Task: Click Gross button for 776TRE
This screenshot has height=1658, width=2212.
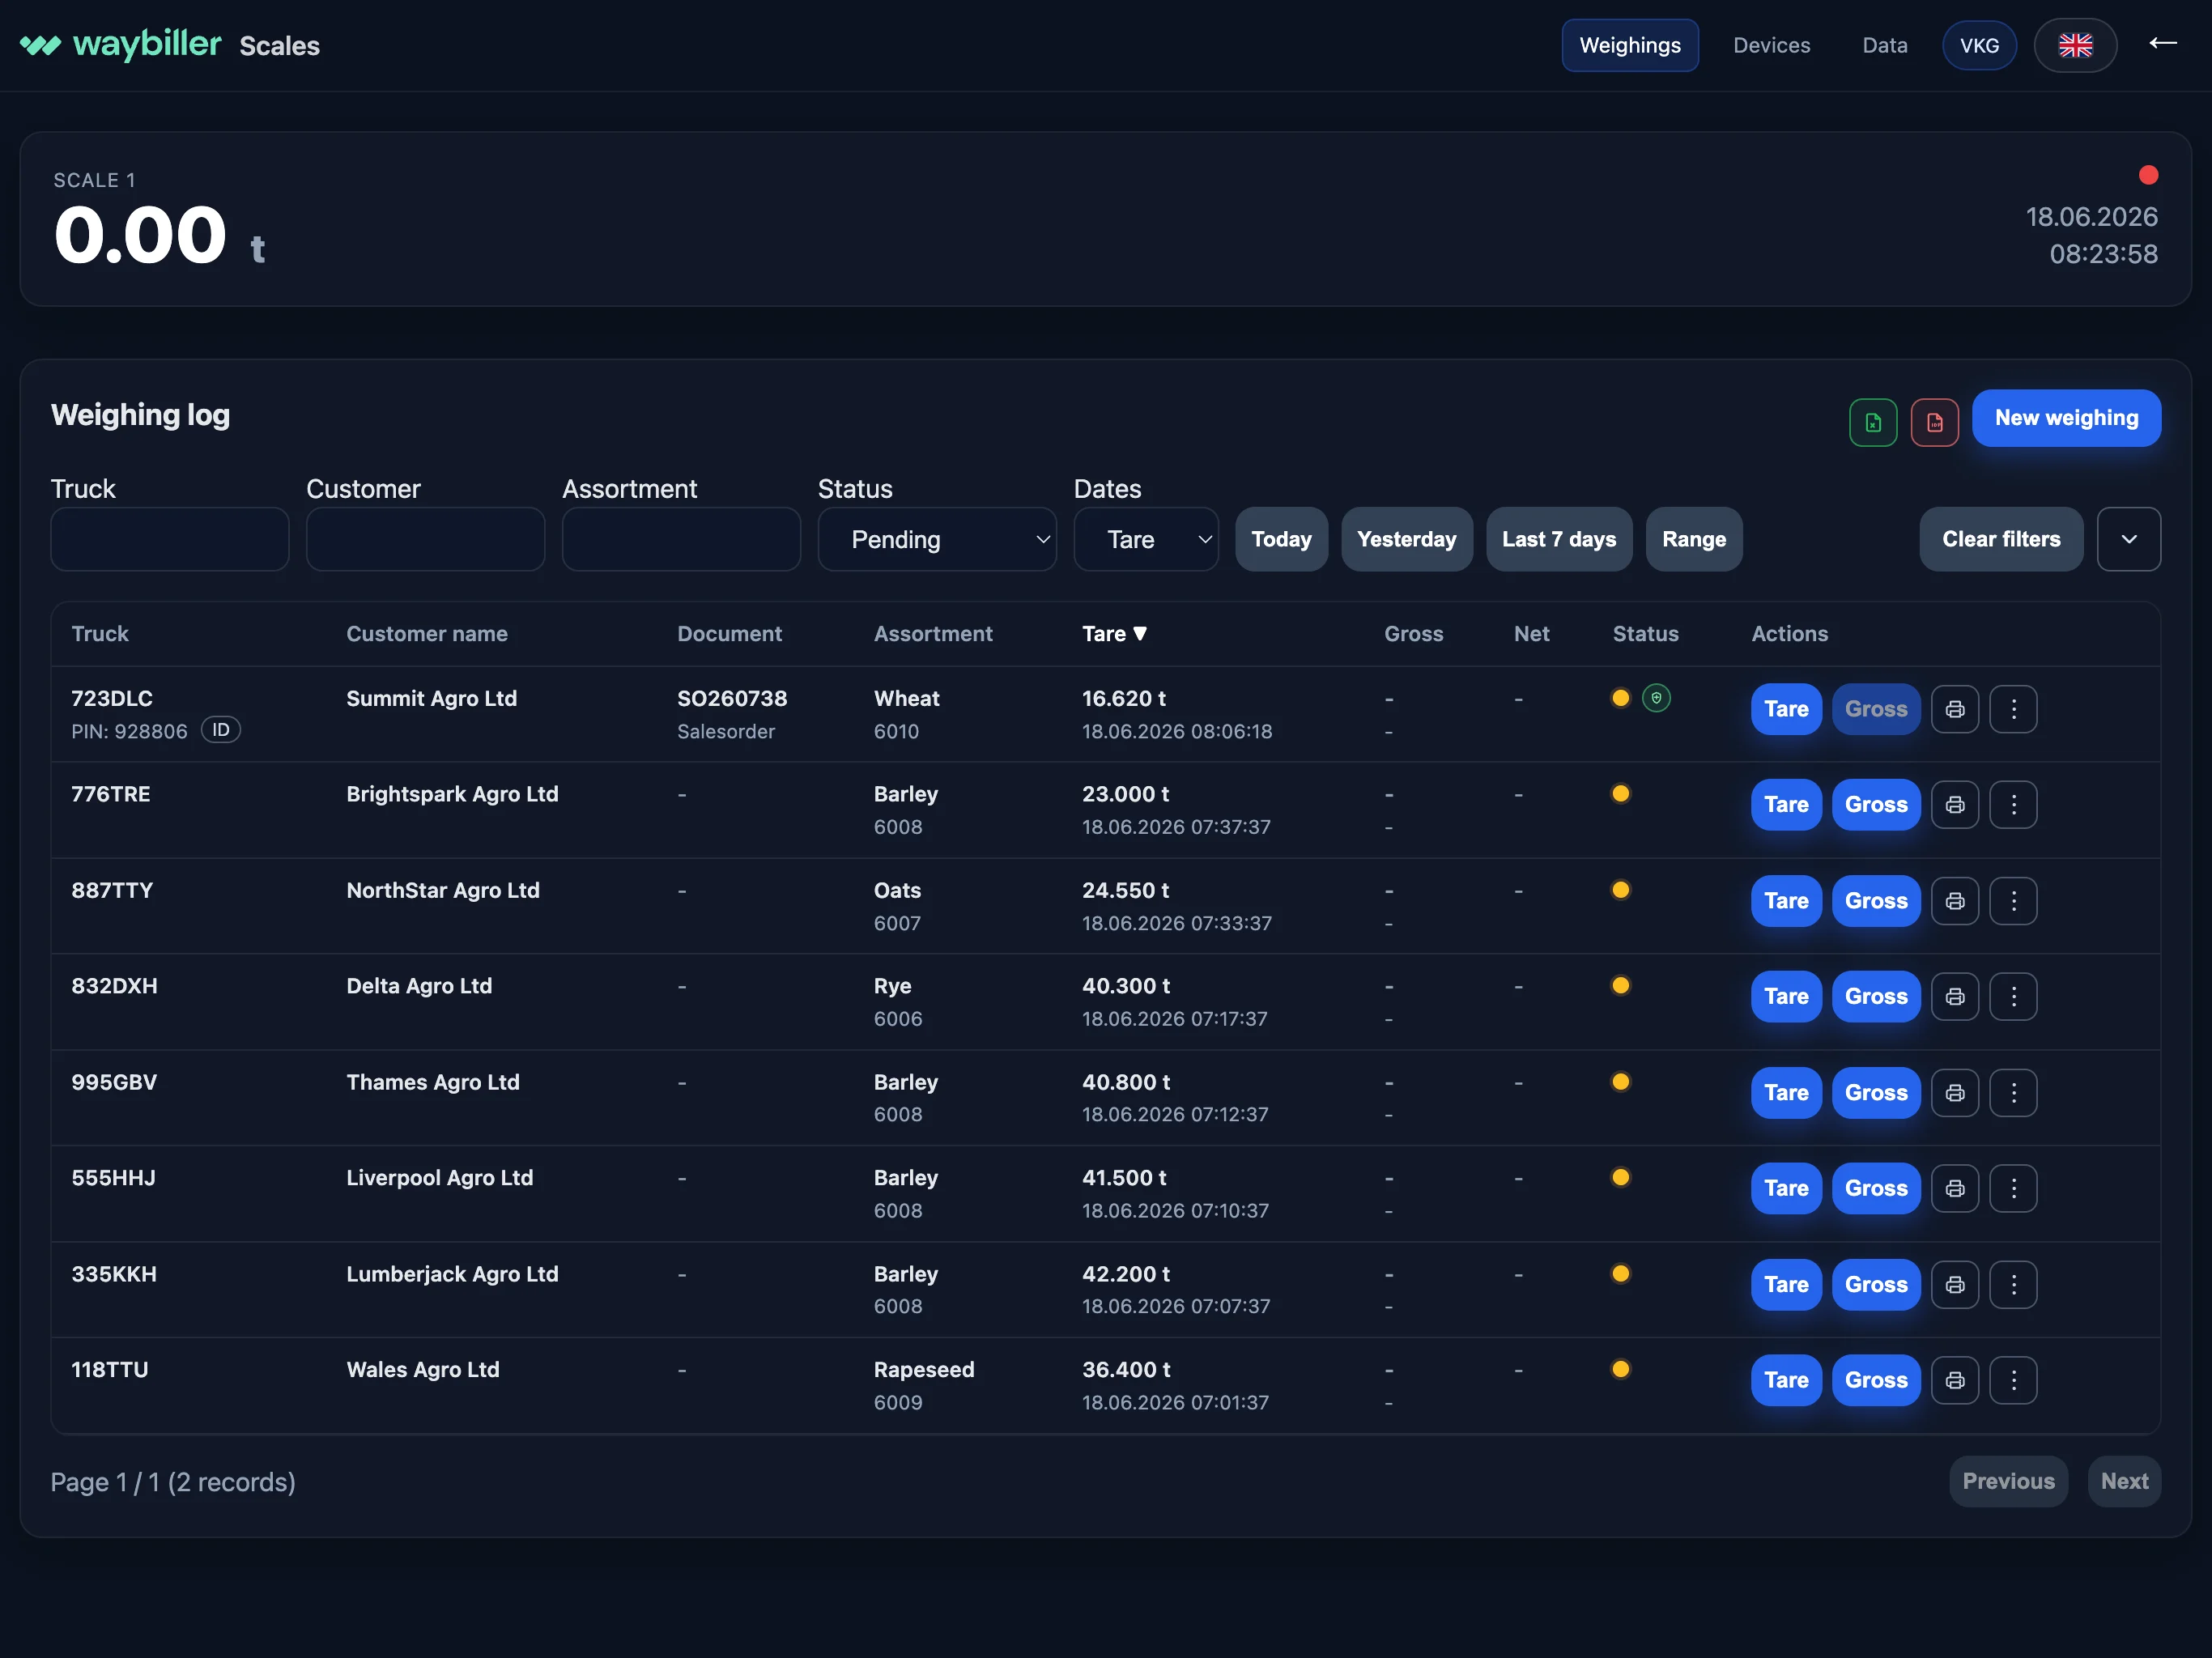Action: (1876, 805)
